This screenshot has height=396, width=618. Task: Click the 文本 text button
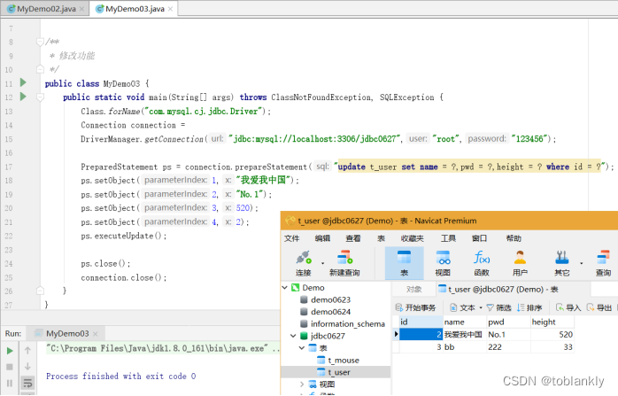tap(463, 307)
